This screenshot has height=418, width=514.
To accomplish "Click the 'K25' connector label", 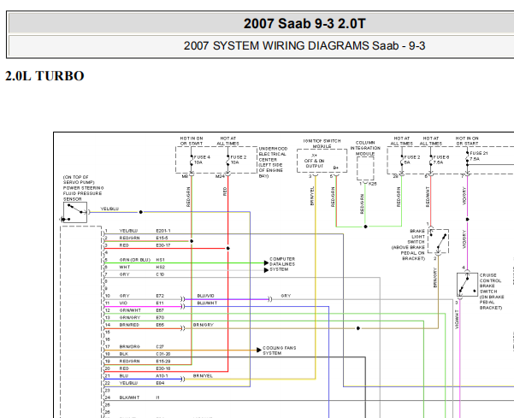I will [x=373, y=184].
